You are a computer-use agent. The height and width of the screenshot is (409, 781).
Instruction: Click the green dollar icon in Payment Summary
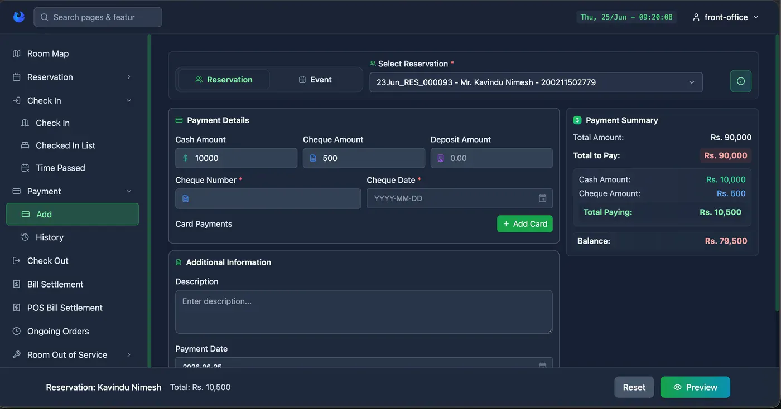tap(577, 120)
